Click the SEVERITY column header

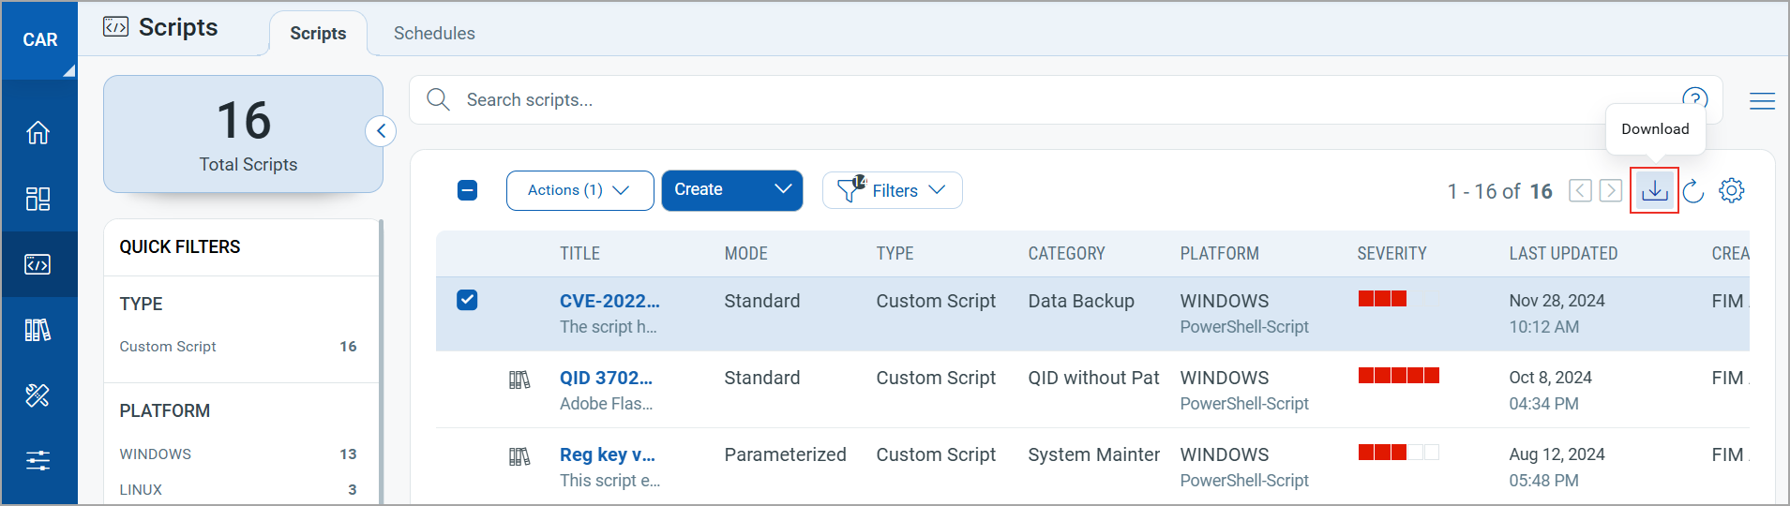1391,254
